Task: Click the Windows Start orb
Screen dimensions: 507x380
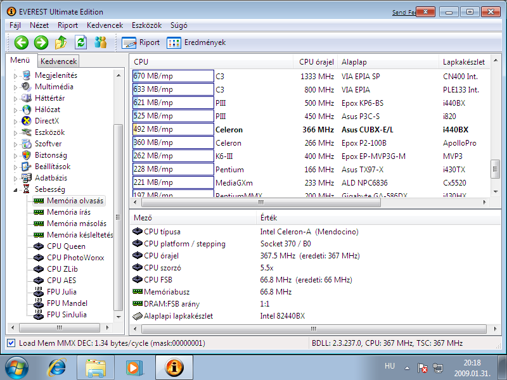Action: pyautogui.click(x=16, y=368)
